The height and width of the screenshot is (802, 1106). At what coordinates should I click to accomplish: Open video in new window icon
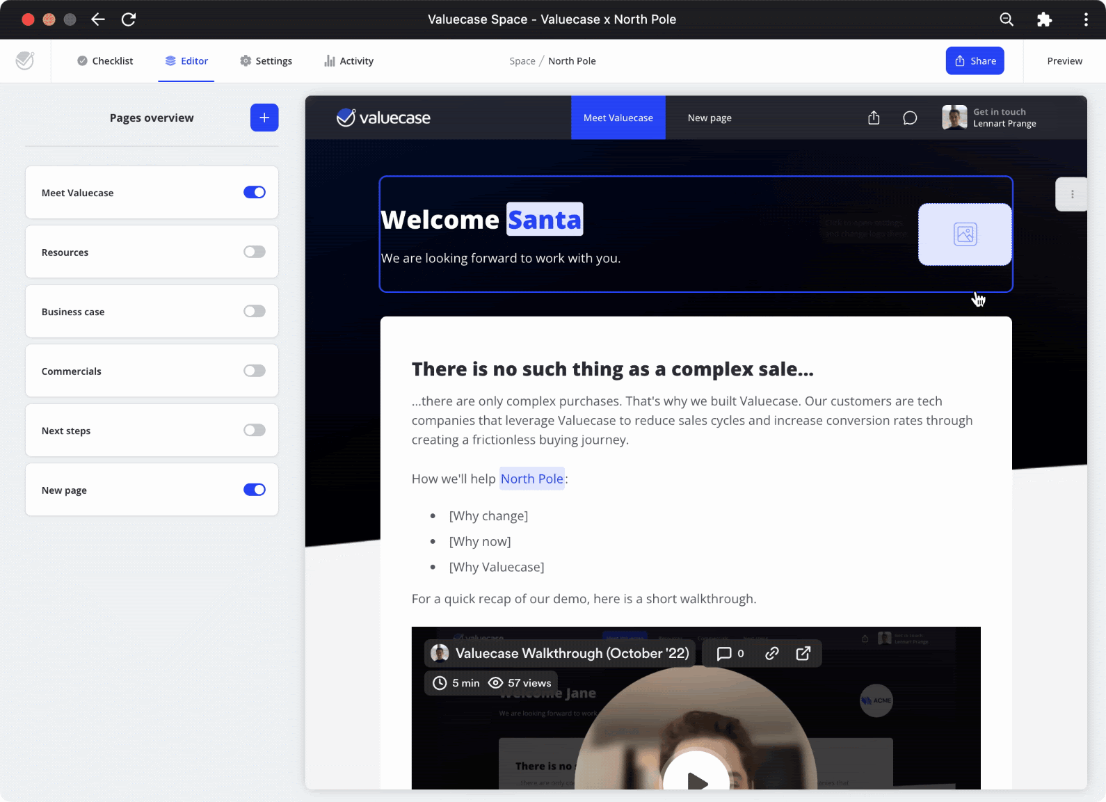click(803, 653)
